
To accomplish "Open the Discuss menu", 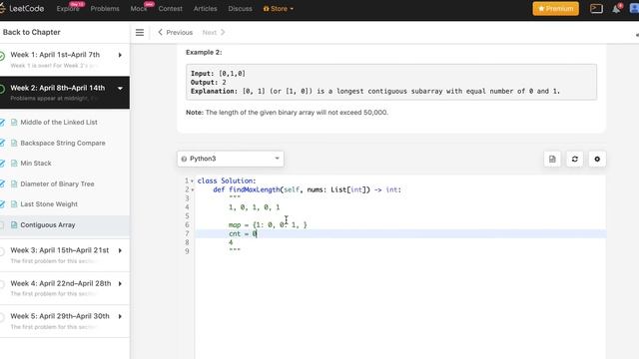I will pyautogui.click(x=240, y=9).
